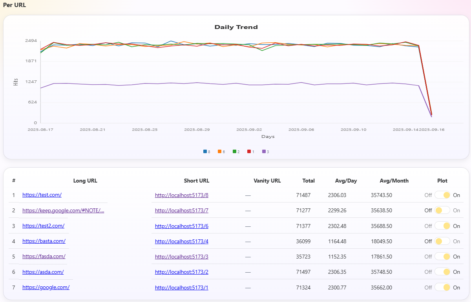The width and height of the screenshot is (471, 302).
Task: Open the https://basta.com/ long URL link
Action: (44, 241)
